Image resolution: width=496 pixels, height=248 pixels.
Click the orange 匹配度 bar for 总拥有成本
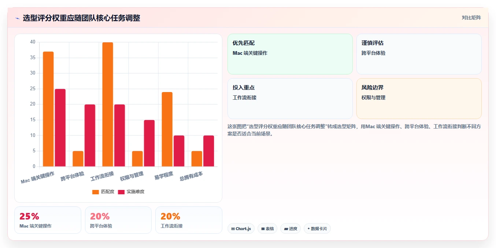pos(197,159)
